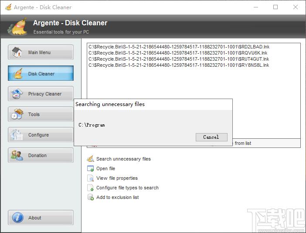Viewport: 306px width, 233px height.
Task: Click the Donation people icon
Action: [17, 155]
